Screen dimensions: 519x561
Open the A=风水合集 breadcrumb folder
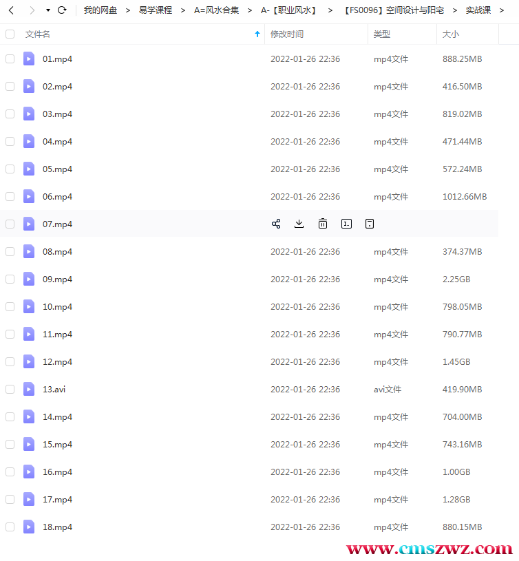[216, 10]
